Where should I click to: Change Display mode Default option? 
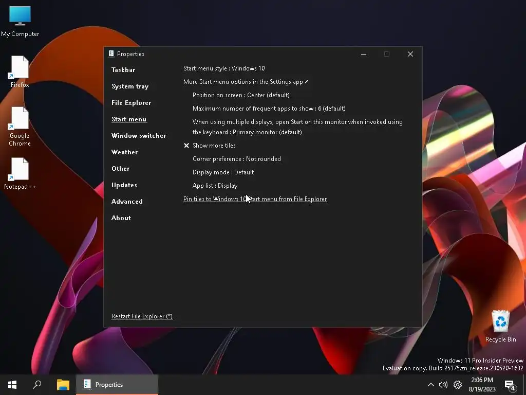point(223,172)
